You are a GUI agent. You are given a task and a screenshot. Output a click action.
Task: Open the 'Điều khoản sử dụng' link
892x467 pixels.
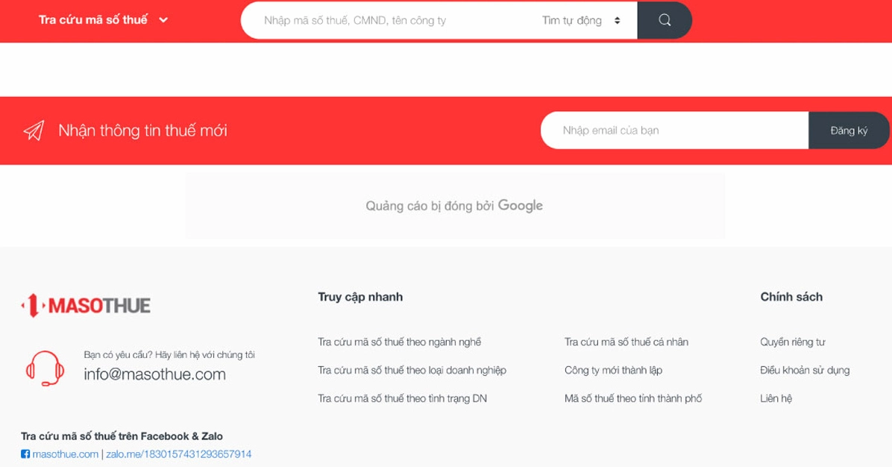pos(804,370)
